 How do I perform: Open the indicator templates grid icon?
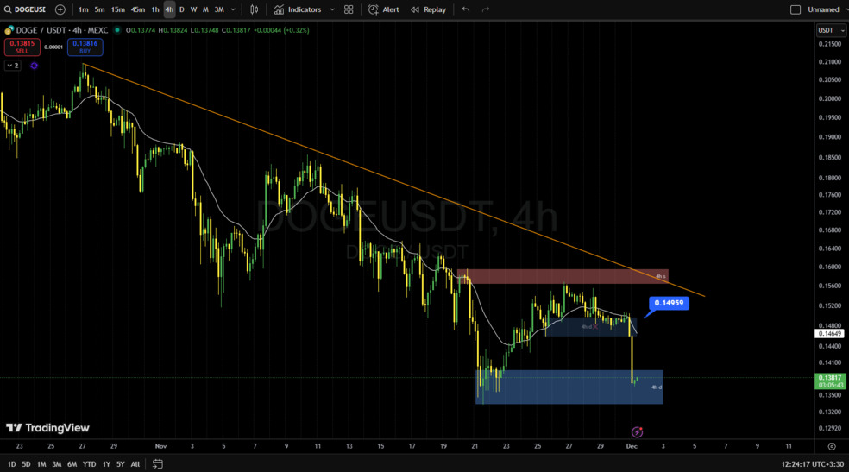pyautogui.click(x=349, y=9)
